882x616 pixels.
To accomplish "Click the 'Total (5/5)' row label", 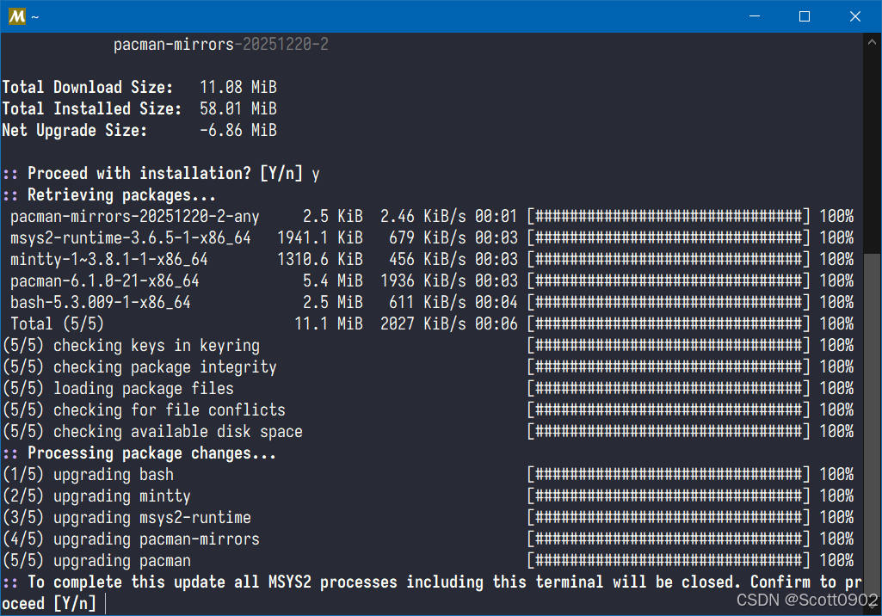I will [x=58, y=324].
